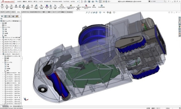
Task: Collapse the キャタピラー 右キャタピラー subassembly
Action: [1, 54]
